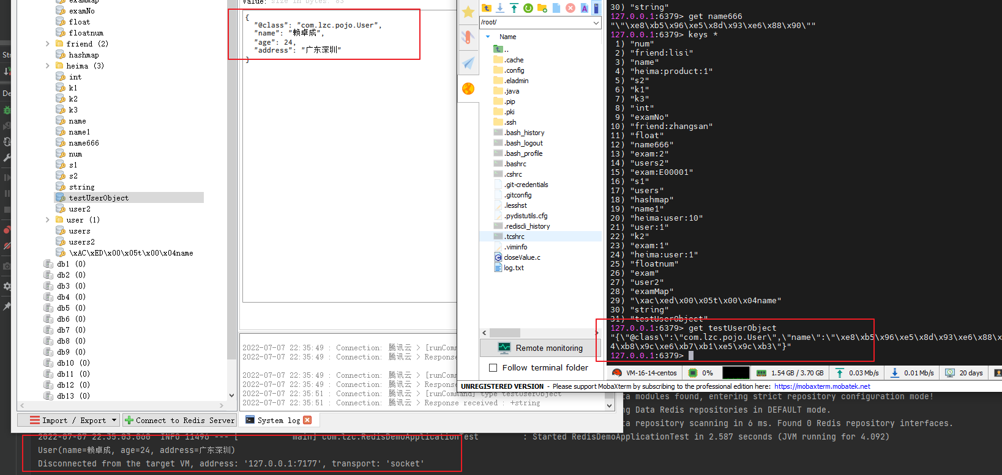The height and width of the screenshot is (475, 1002).
Task: Click the file list horizontal scrollbar thumb
Action: pyautogui.click(x=504, y=333)
